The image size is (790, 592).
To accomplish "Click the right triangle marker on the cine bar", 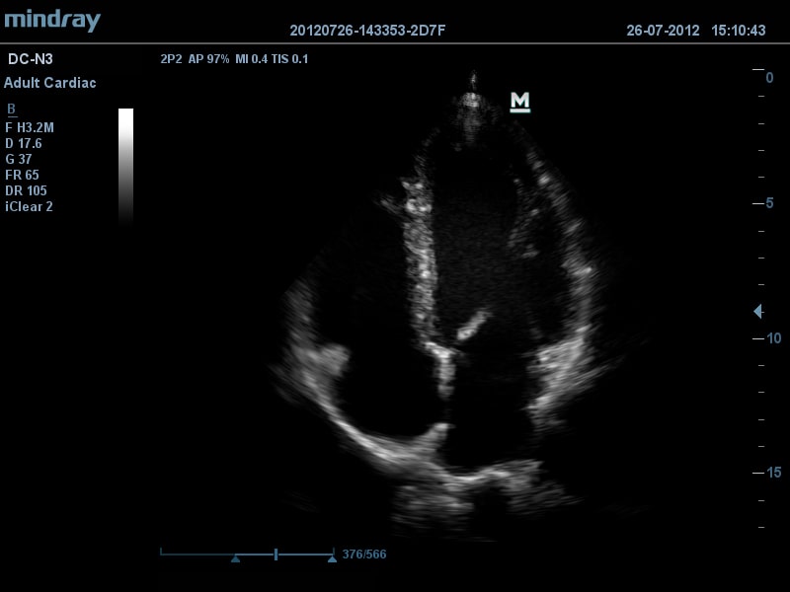I will point(331,558).
